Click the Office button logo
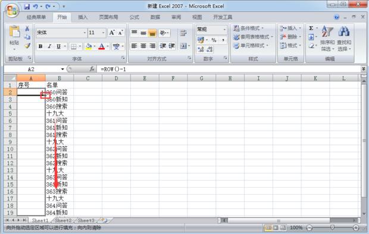This screenshot has height=234, width=369. point(12,10)
